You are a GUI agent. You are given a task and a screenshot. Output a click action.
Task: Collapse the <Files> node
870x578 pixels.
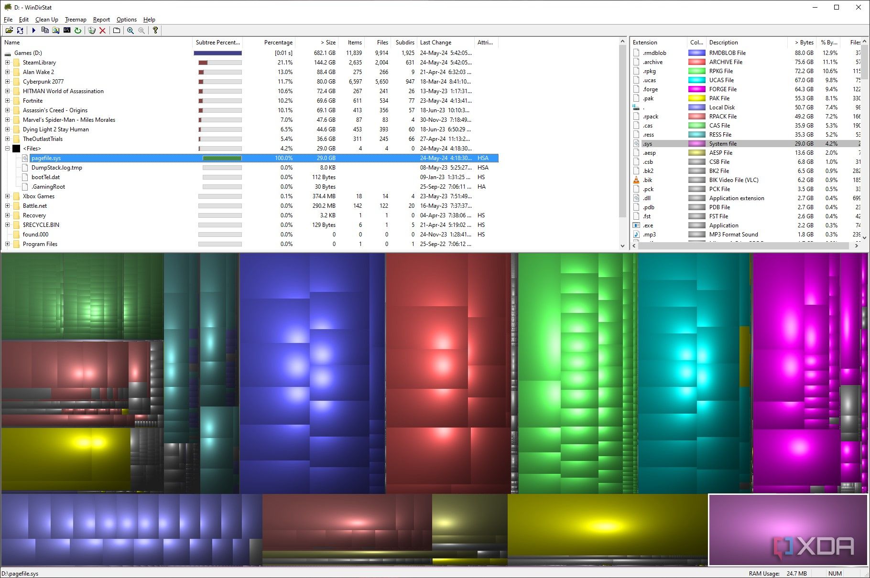click(x=7, y=149)
